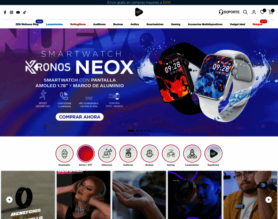This screenshot has width=278, height=219.
Task: Click the STF logo in the header
Action: pyautogui.click(x=139, y=12)
